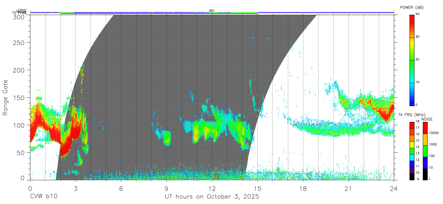Click the 3 tick on the UT hours axis

pos(75,189)
